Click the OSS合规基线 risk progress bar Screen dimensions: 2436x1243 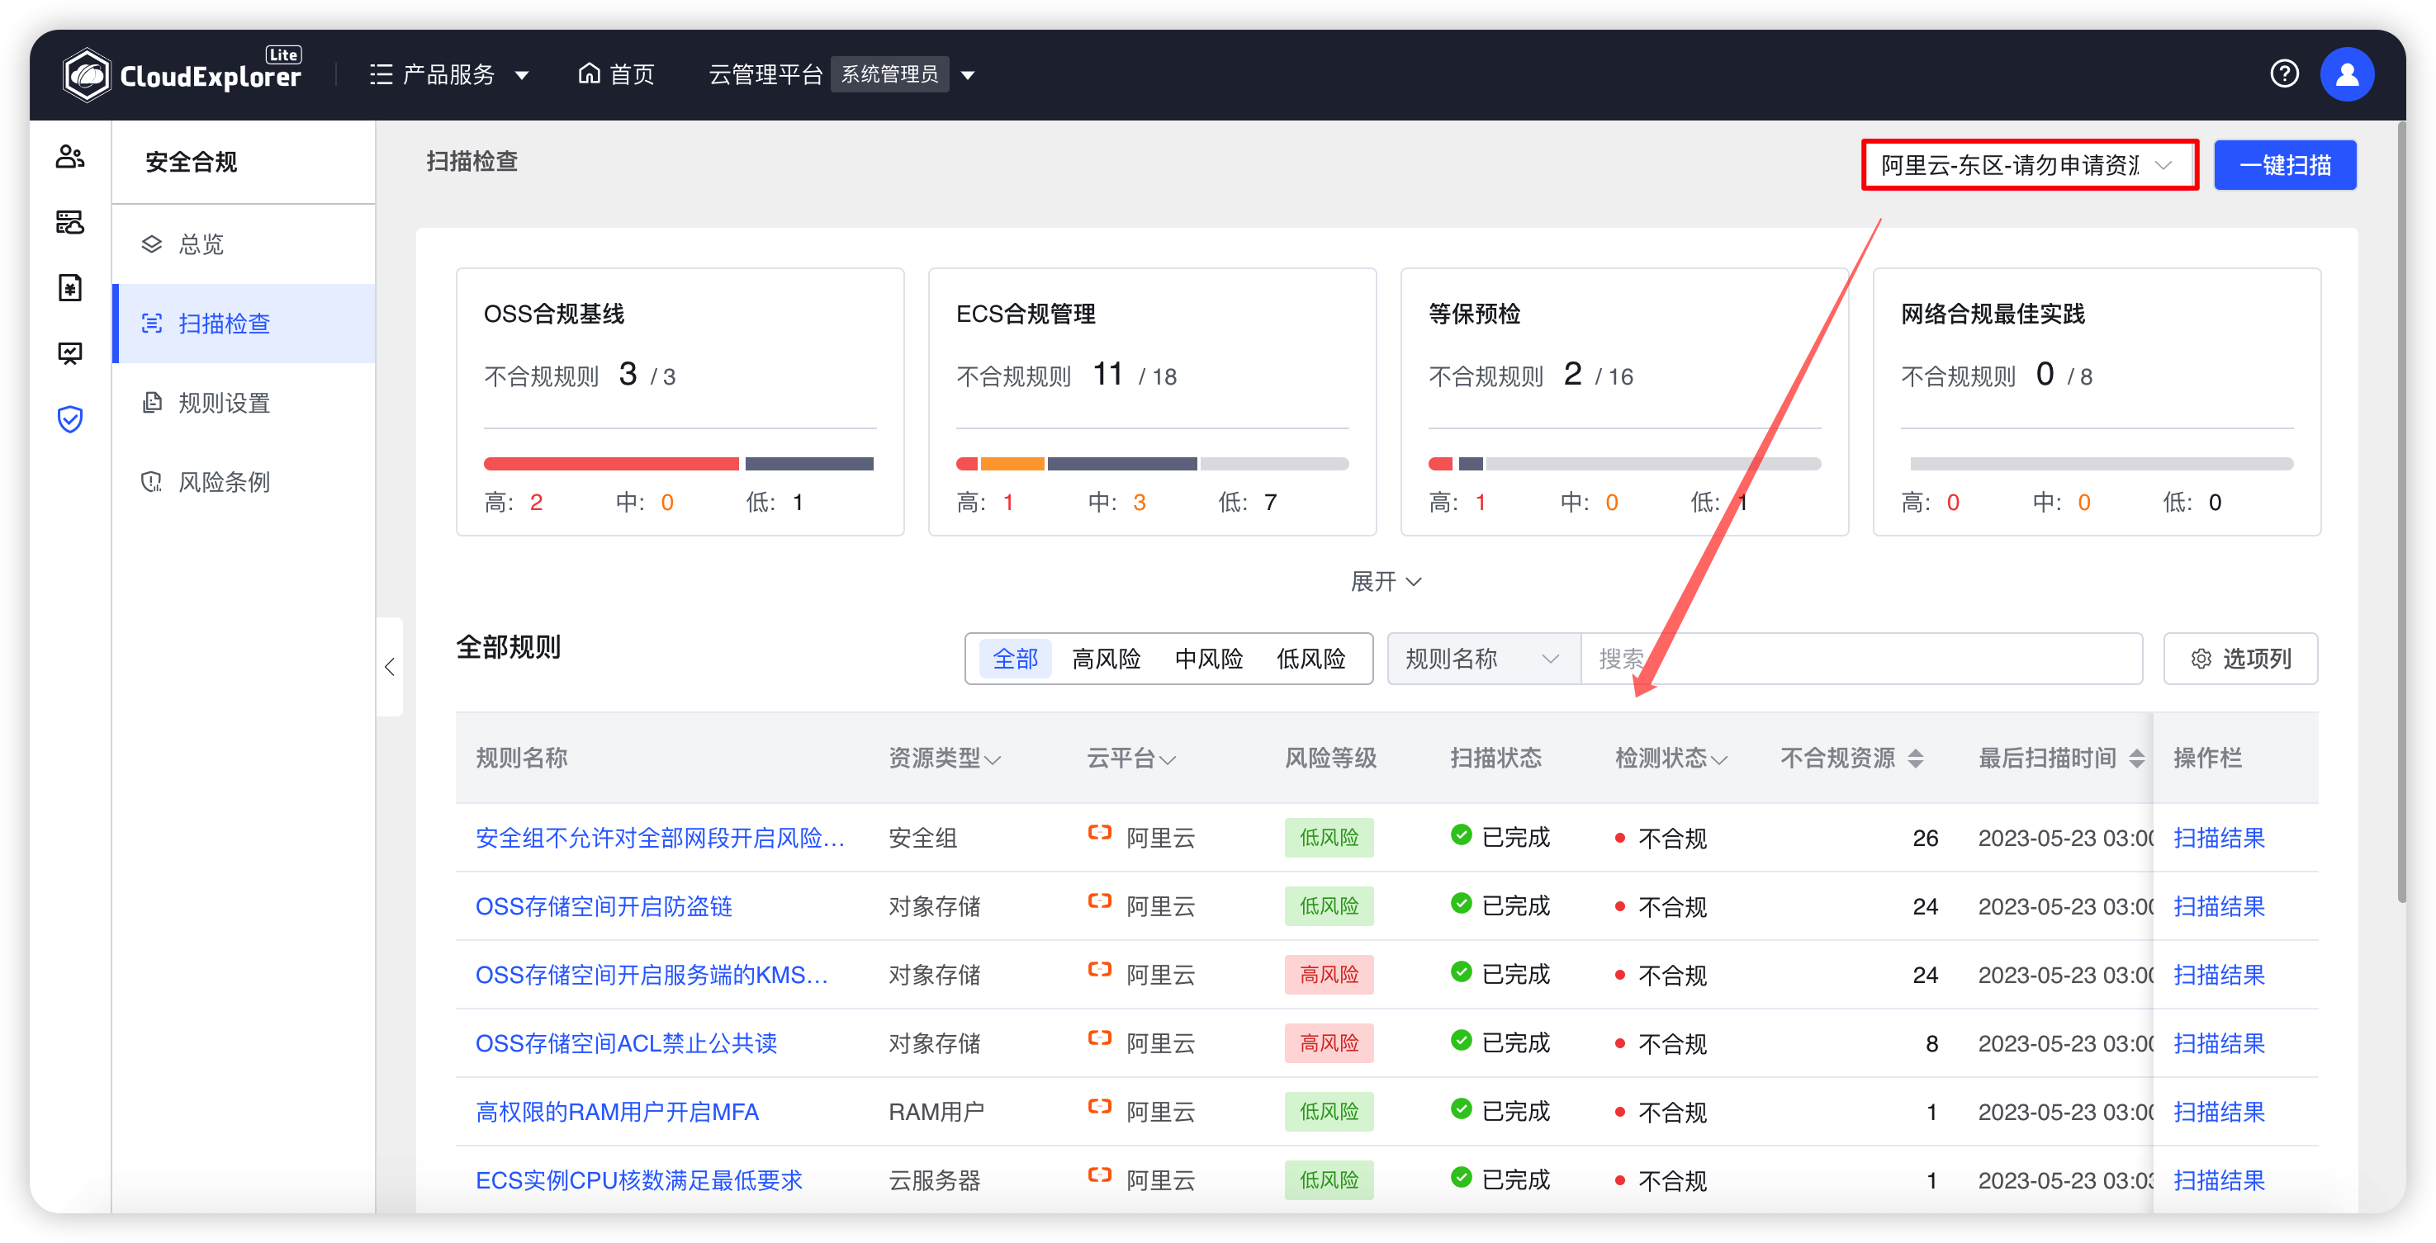click(679, 463)
